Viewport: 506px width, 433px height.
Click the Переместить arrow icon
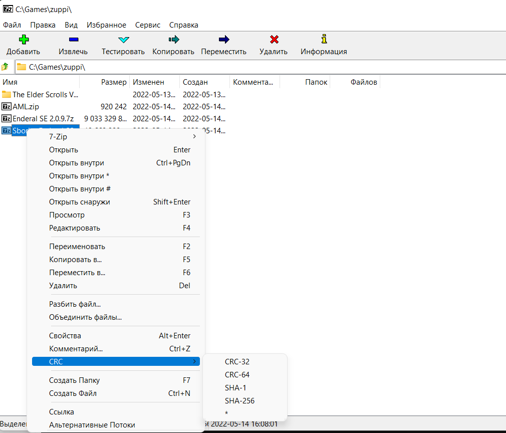(224, 40)
